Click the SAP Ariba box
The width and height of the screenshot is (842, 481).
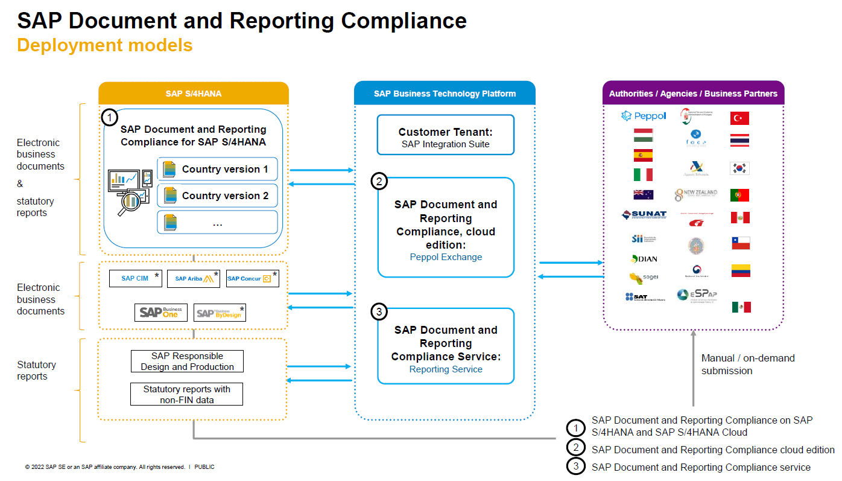(x=194, y=279)
